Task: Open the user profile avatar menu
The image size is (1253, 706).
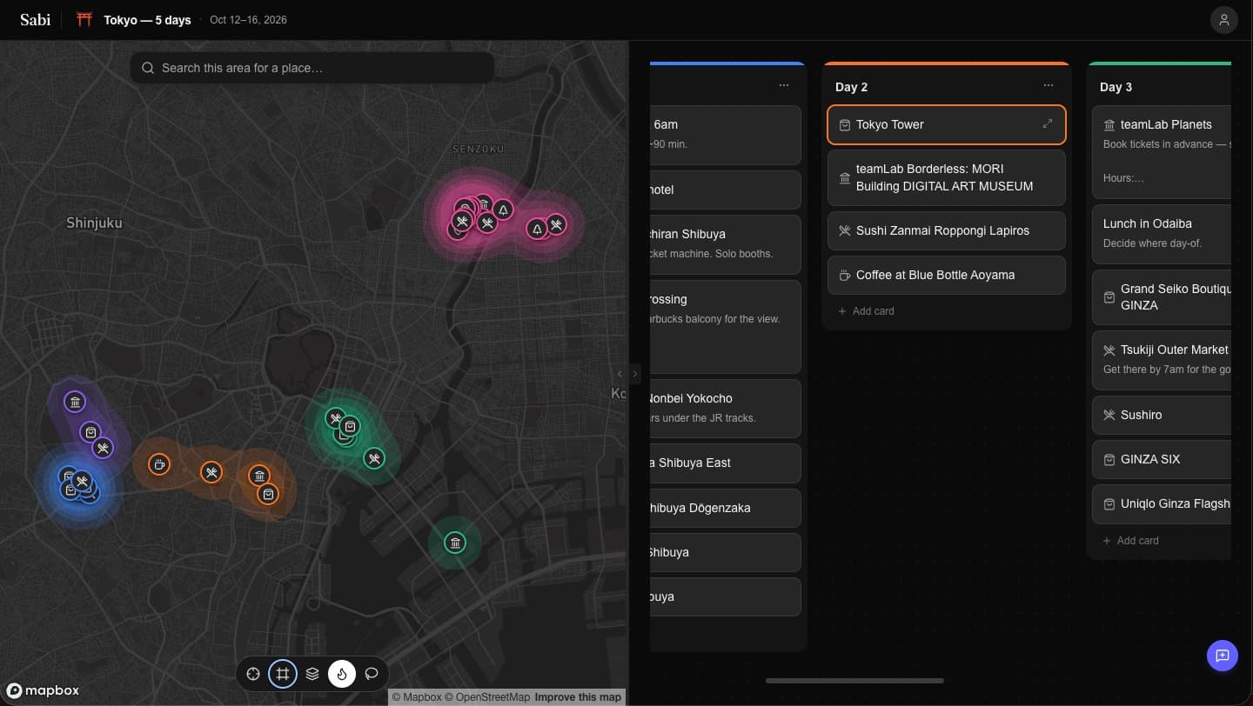Action: point(1224,20)
